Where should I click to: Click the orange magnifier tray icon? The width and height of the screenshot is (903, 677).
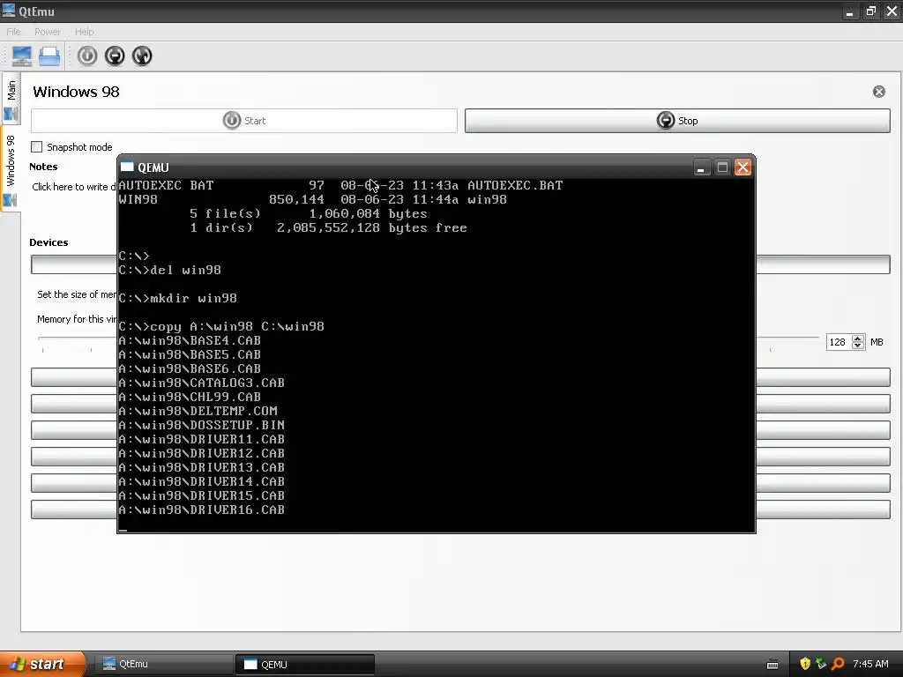838,664
